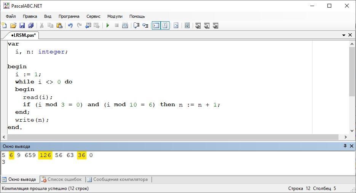
Task: Copy selection toolbar icon
Action: click(50, 25)
